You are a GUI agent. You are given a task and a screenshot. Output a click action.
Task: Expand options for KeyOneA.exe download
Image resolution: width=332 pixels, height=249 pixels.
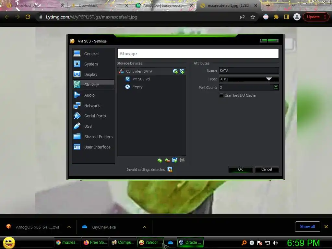click(x=145, y=227)
